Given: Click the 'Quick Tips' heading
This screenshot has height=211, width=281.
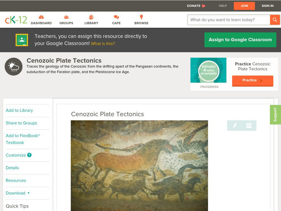Looking at the screenshot, I should [x=17, y=206].
